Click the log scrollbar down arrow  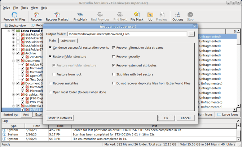click(238, 139)
